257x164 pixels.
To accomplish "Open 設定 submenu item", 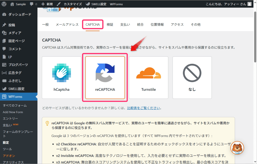I will pos(6,142).
